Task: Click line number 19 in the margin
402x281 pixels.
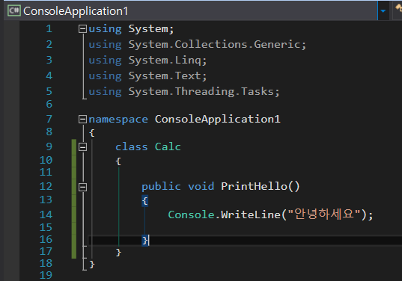Action: (x=46, y=275)
